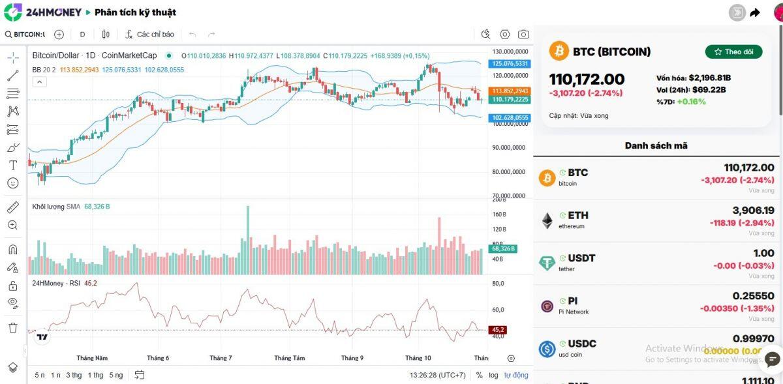Select USDT tether in the list
This screenshot has width=783, height=384.
(658, 263)
